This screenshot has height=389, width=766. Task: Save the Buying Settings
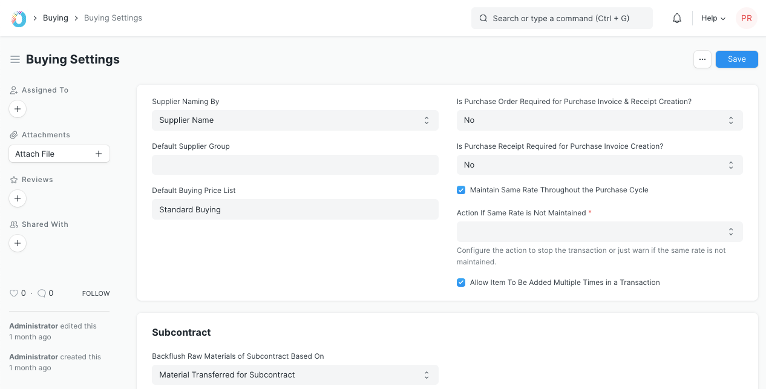tap(736, 59)
